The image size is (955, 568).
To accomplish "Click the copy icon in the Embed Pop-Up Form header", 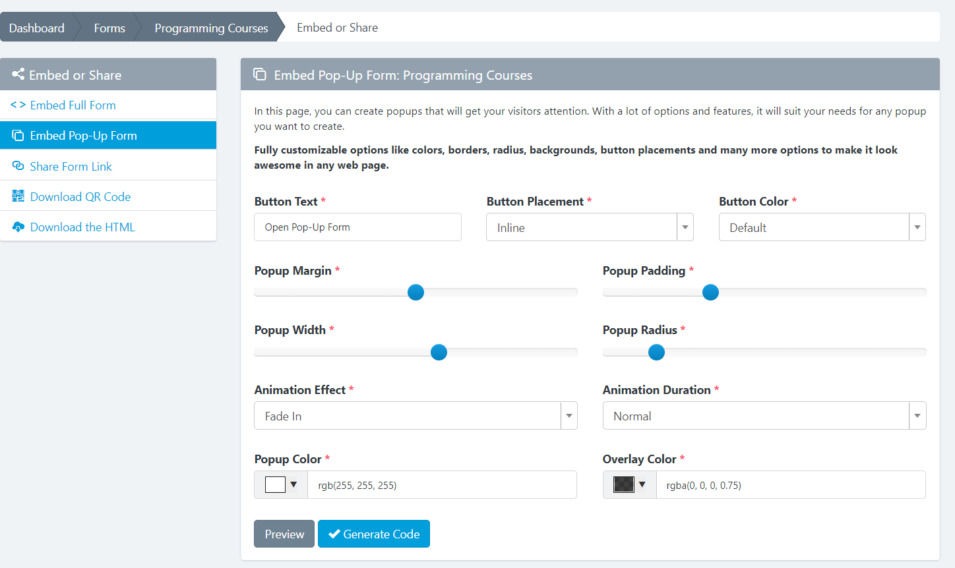I will click(x=260, y=74).
